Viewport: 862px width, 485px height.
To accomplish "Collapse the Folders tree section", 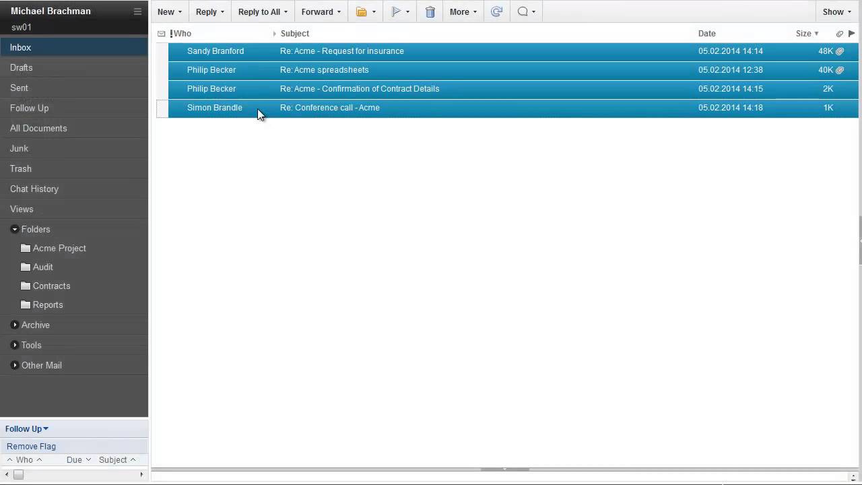I will pyautogui.click(x=15, y=229).
